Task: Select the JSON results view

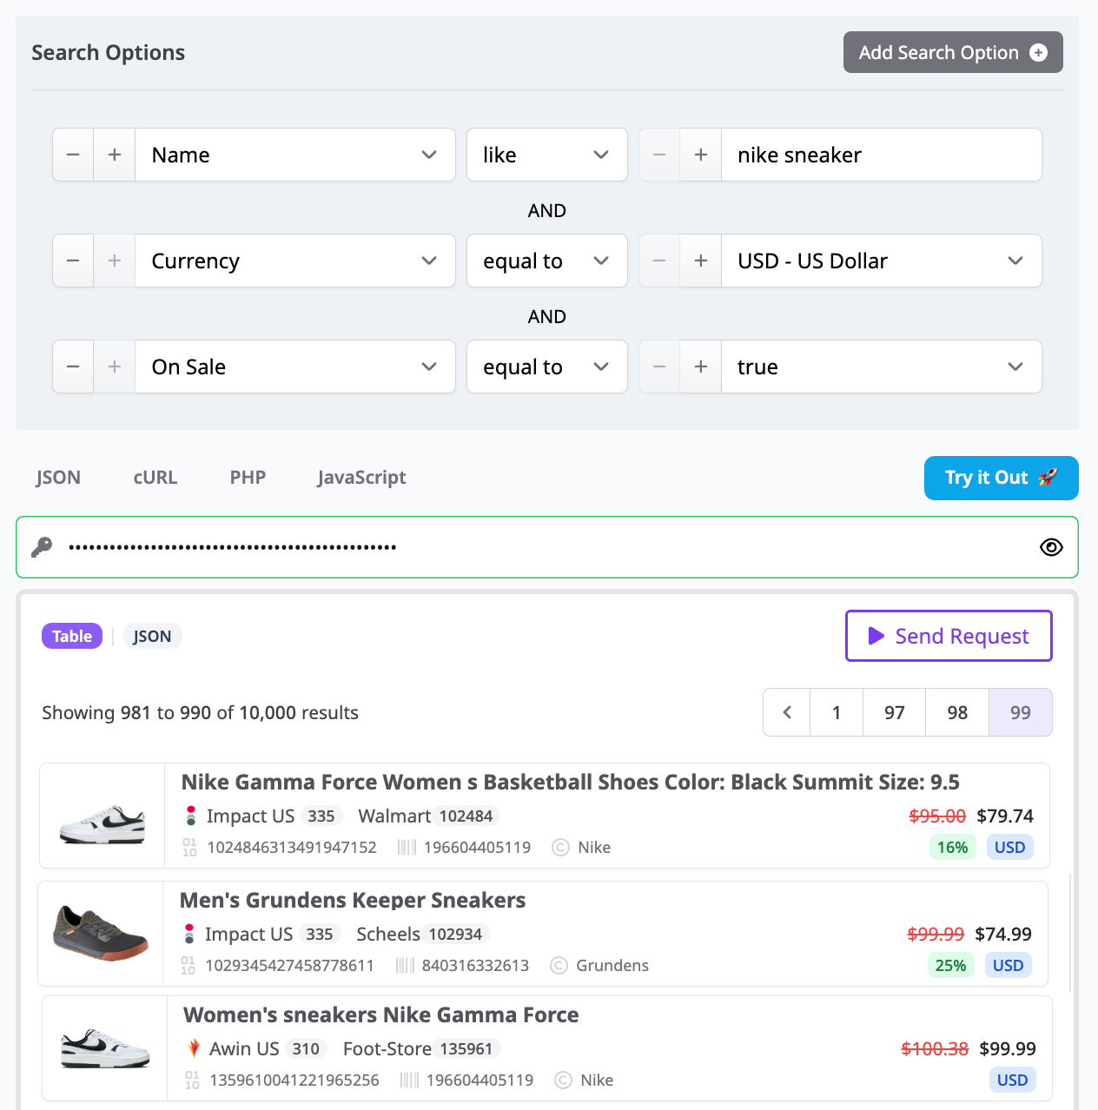Action: (x=152, y=636)
